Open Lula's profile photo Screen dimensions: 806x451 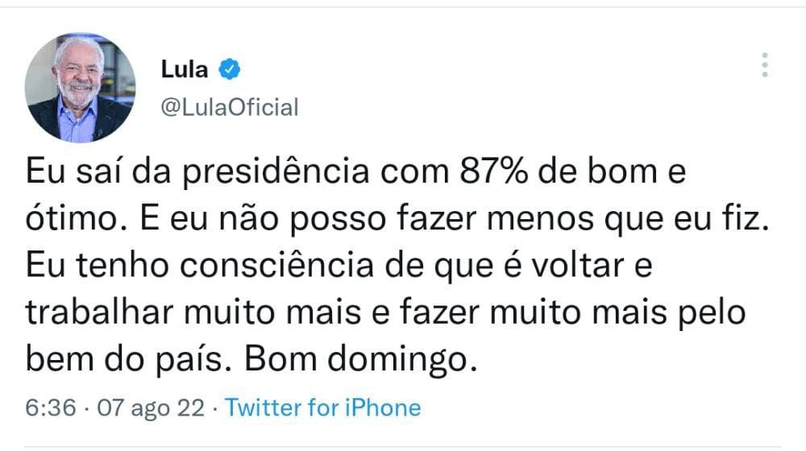pos(79,89)
